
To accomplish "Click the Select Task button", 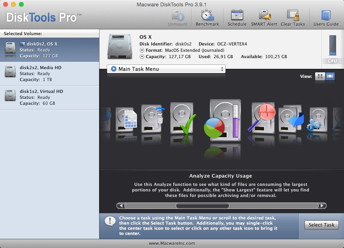I will tap(321, 225).
